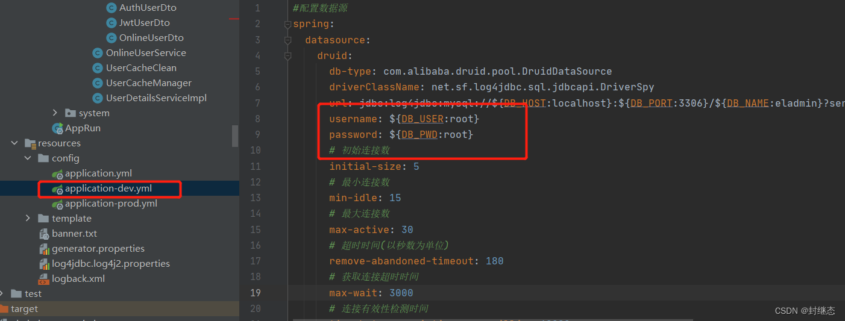Click the max-active value 30
The width and height of the screenshot is (845, 321).
[407, 229]
